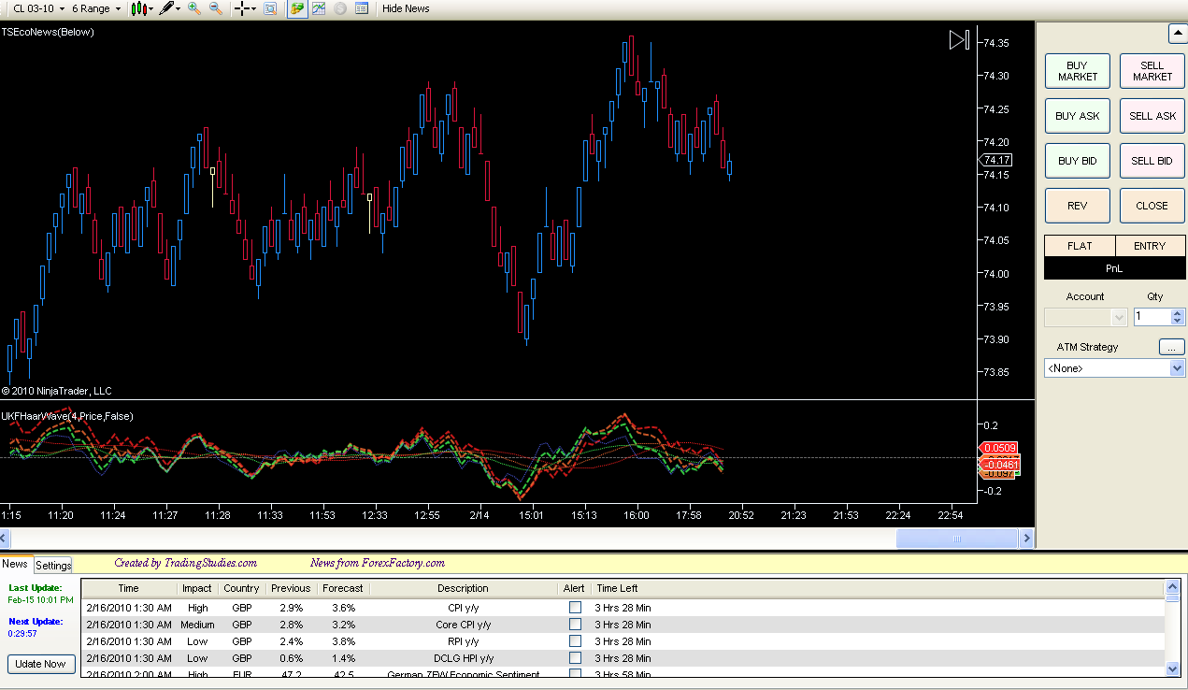The width and height of the screenshot is (1188, 690).
Task: Open the Account dropdown
Action: coord(1086,318)
